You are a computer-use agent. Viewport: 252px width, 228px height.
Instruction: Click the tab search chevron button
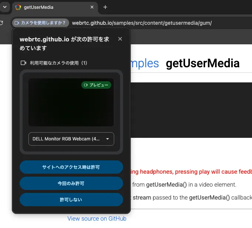(5, 7)
